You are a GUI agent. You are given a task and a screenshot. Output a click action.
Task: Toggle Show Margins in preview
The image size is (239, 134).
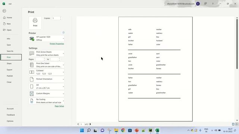point(233,124)
